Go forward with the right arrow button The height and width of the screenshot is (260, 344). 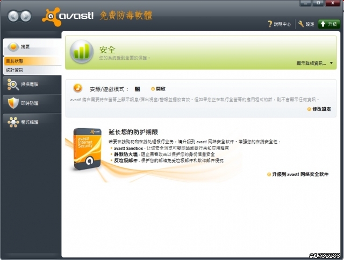click(x=26, y=16)
